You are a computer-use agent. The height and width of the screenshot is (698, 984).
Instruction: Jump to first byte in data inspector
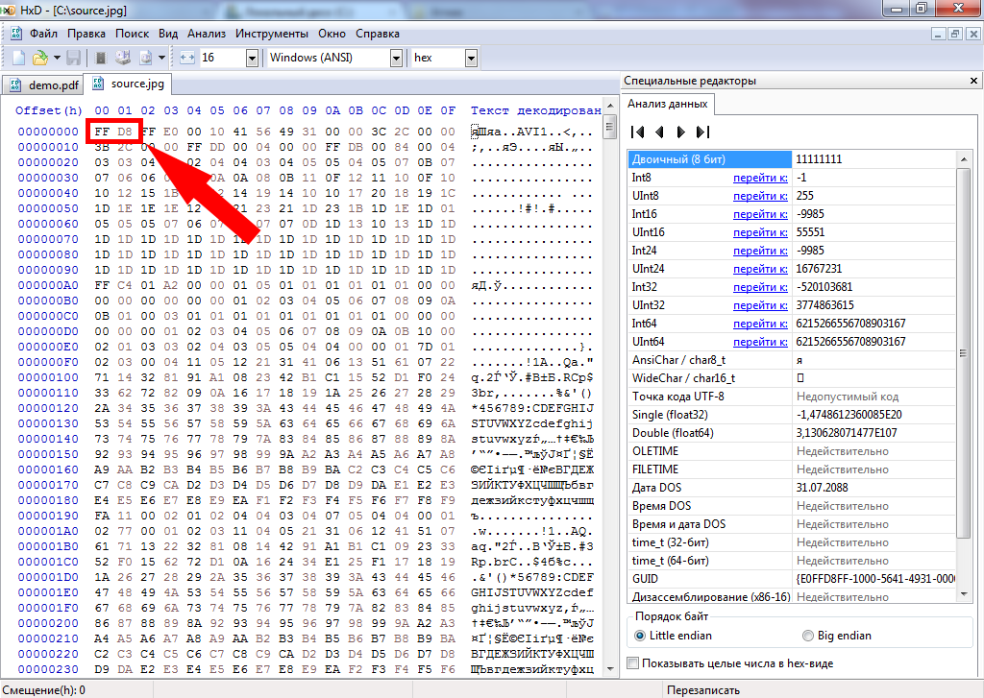point(637,132)
